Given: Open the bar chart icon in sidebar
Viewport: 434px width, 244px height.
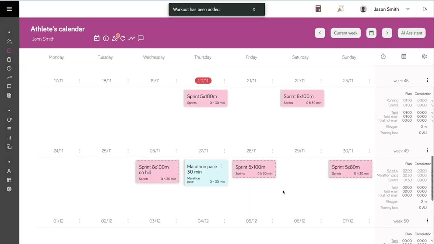Looking at the screenshot, I should [9, 138].
